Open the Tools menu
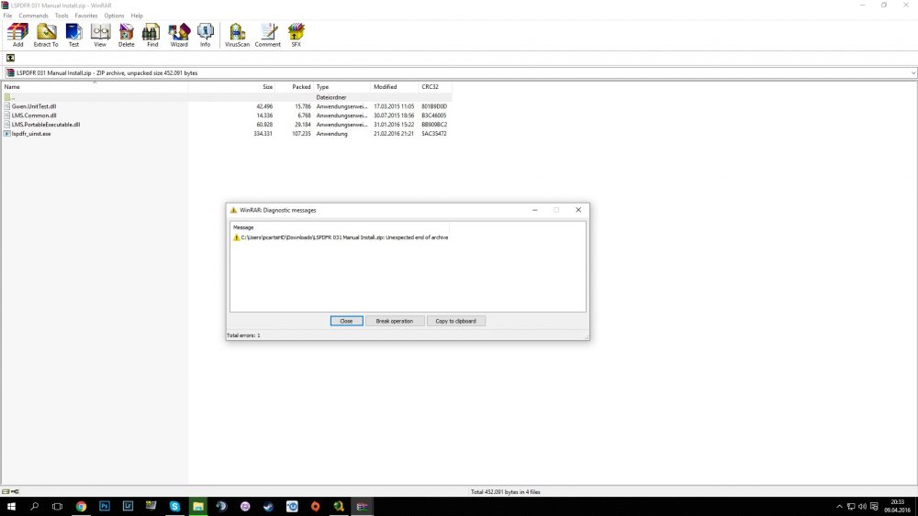The image size is (918, 516). [62, 16]
